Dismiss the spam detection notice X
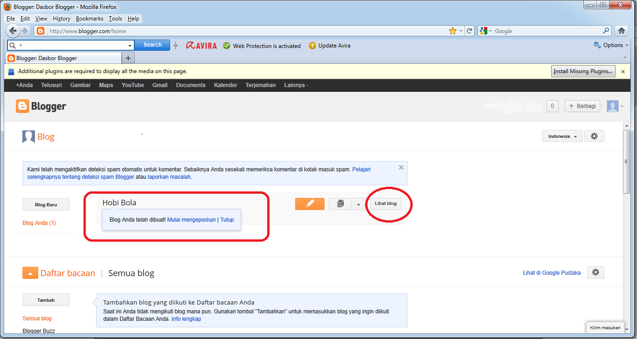 coord(401,168)
